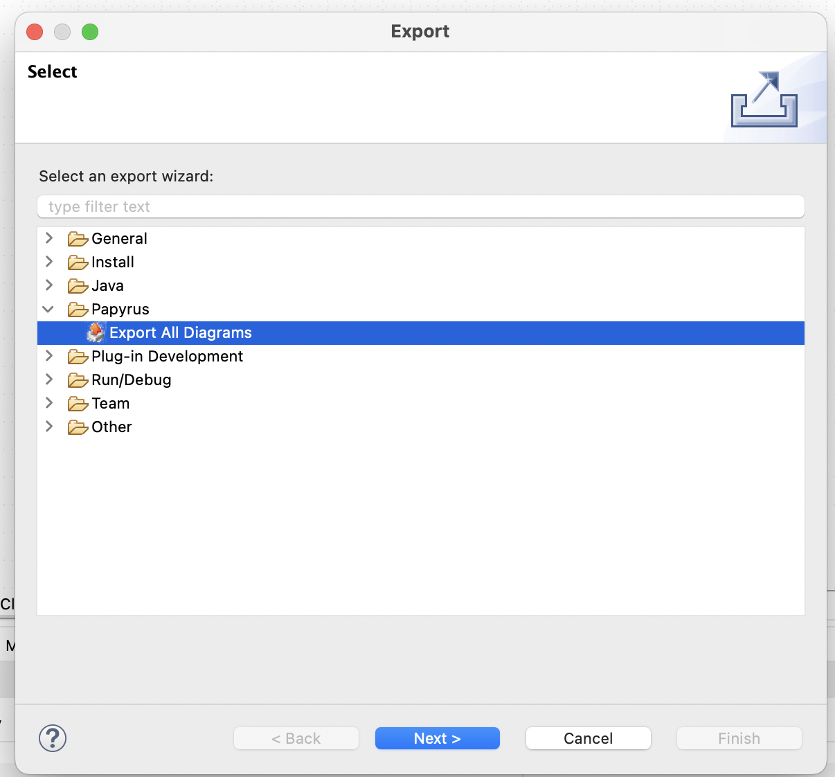The image size is (835, 777).
Task: Expand the Install category chevron
Action: tap(49, 262)
